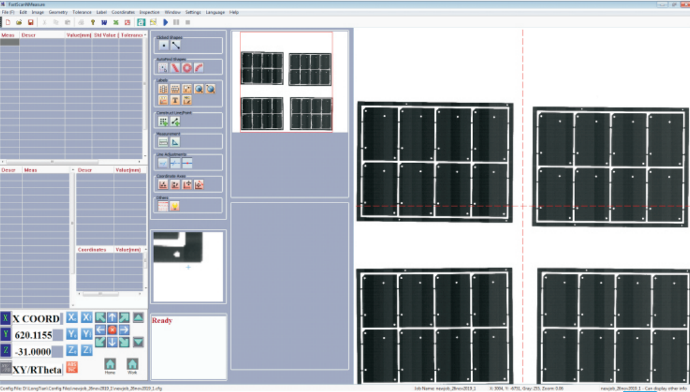Jog stage left with left arrow
The image size is (690, 392).
(x=100, y=330)
